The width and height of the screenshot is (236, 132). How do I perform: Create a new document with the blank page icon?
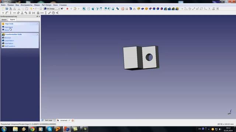[x=3, y=9]
